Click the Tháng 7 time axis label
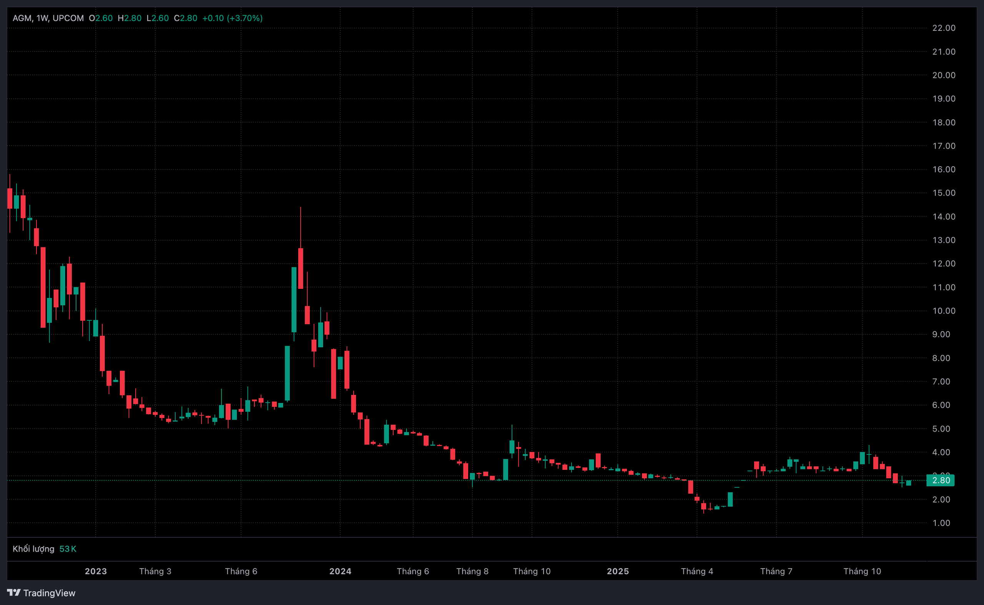 point(776,571)
